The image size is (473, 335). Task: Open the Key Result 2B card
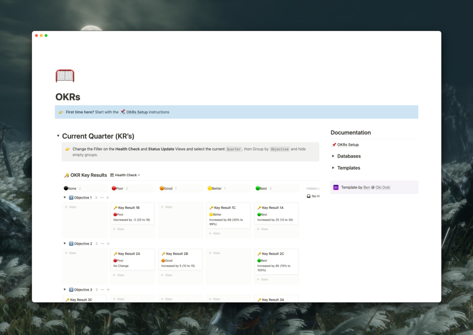[x=180, y=260]
